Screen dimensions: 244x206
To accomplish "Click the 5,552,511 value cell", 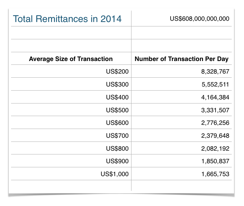I will click(x=216, y=85).
